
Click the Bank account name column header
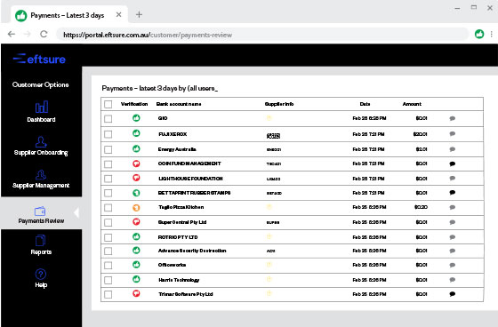click(179, 104)
